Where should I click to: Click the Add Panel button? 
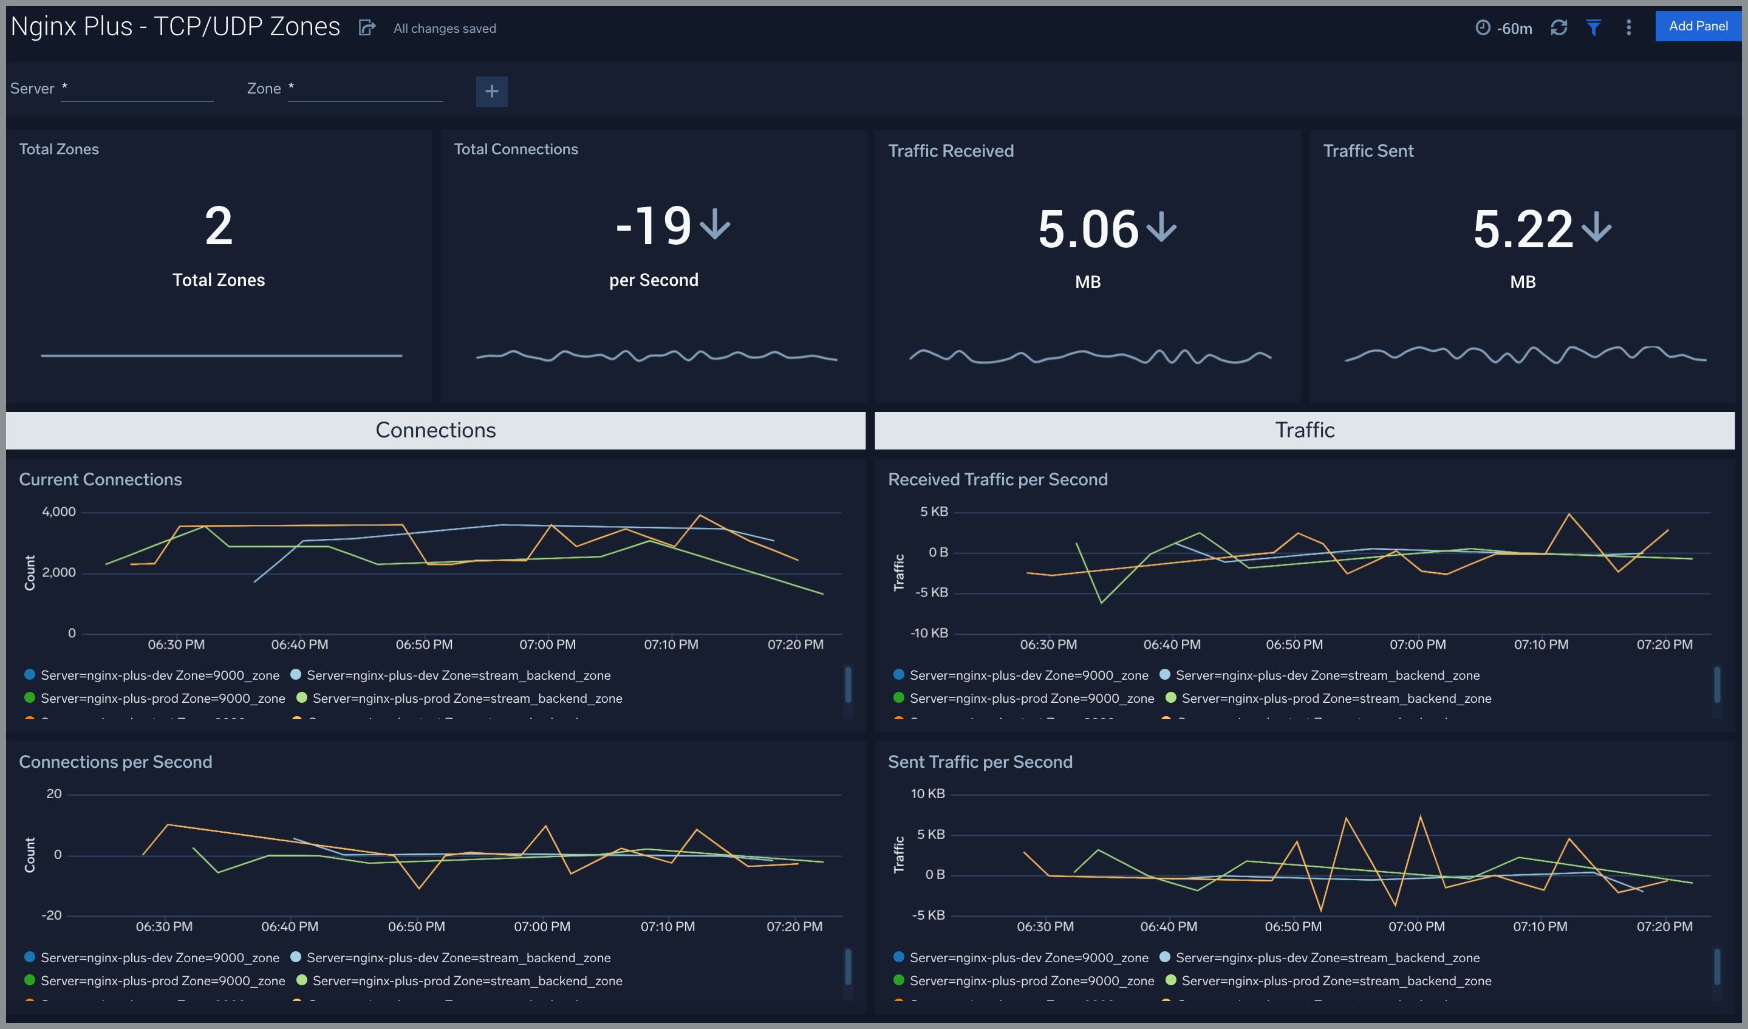pyautogui.click(x=1698, y=26)
